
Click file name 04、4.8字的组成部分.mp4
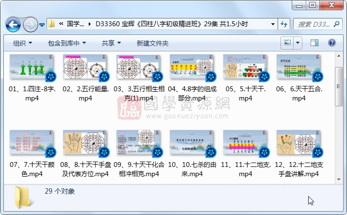click(192, 93)
